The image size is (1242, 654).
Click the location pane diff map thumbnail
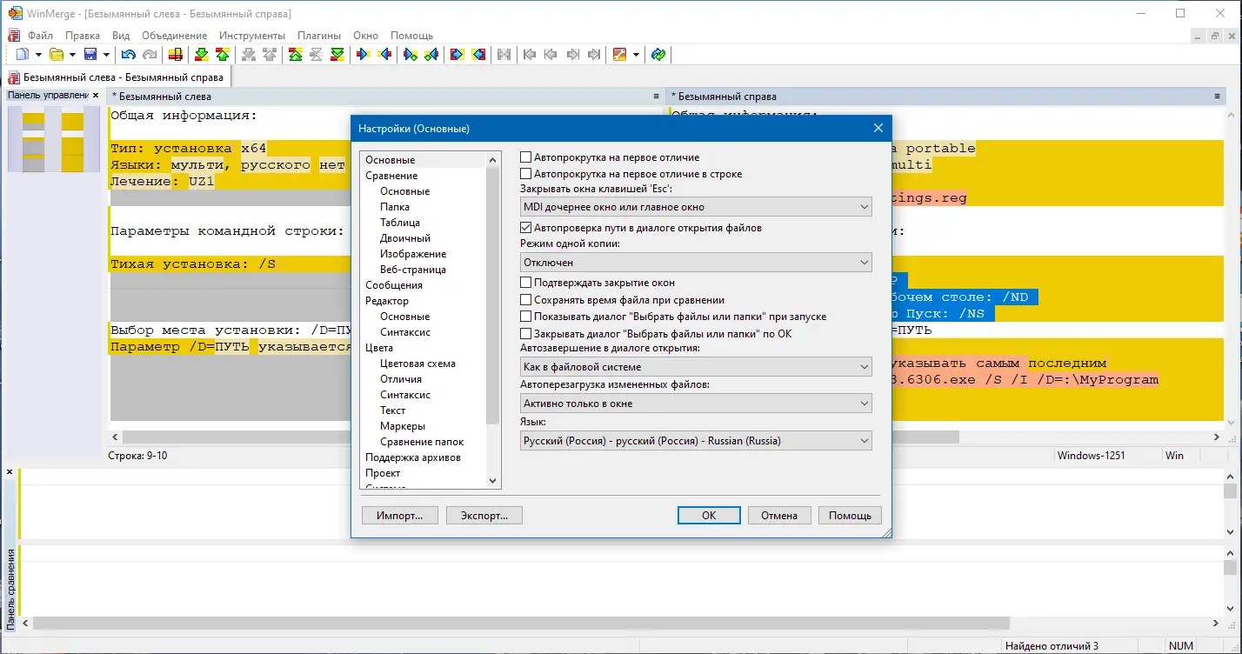point(54,138)
